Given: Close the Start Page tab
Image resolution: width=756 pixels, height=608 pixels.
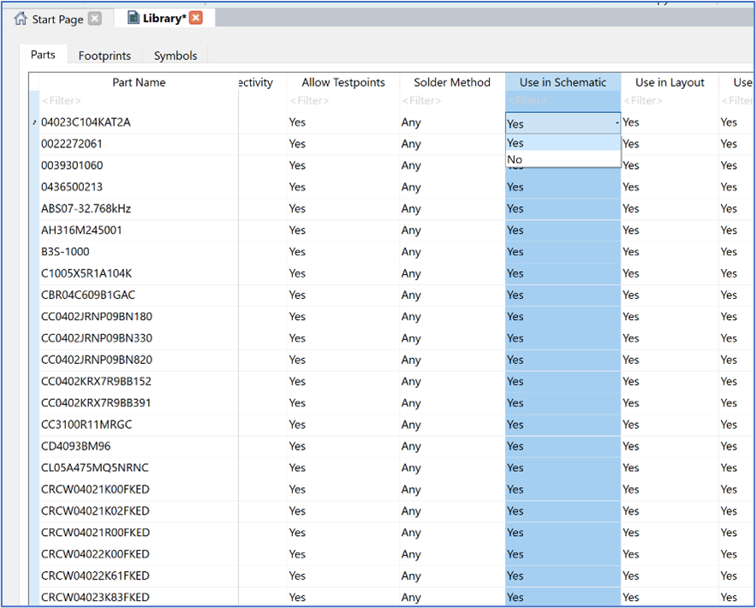Looking at the screenshot, I should (x=94, y=19).
